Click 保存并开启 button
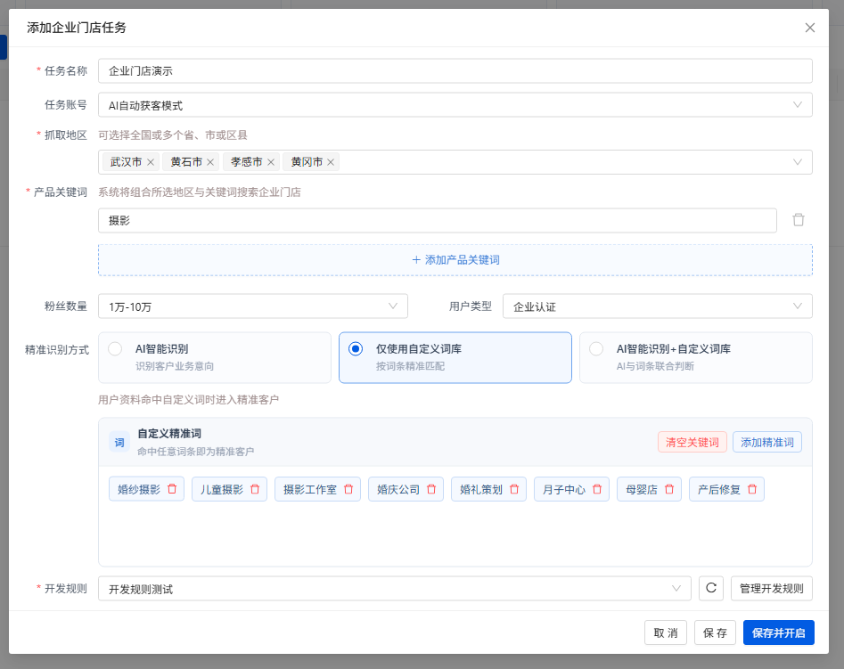Image resolution: width=844 pixels, height=669 pixels. click(778, 632)
